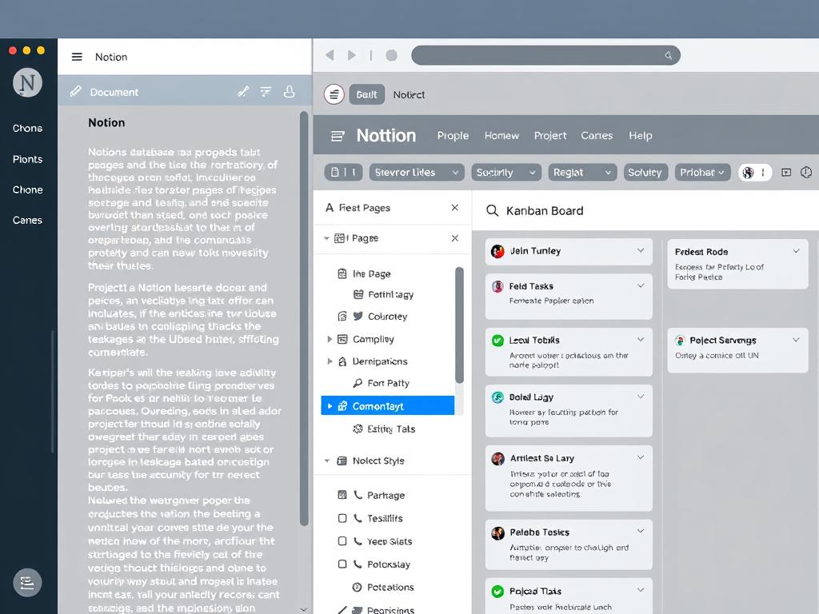Click the round list button in dark sidebar bottom
The width and height of the screenshot is (819, 614).
click(27, 583)
